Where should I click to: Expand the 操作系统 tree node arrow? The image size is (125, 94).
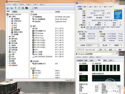pos(8,39)
